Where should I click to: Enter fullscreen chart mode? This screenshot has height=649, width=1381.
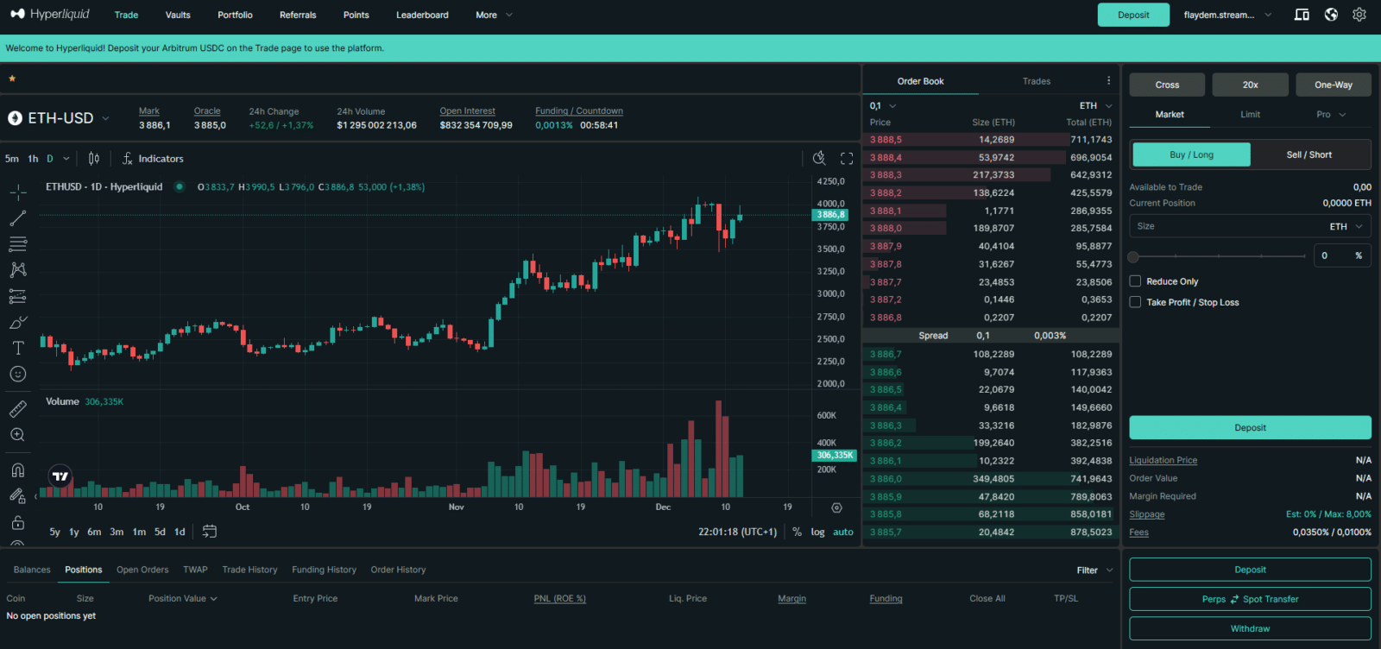click(x=847, y=159)
